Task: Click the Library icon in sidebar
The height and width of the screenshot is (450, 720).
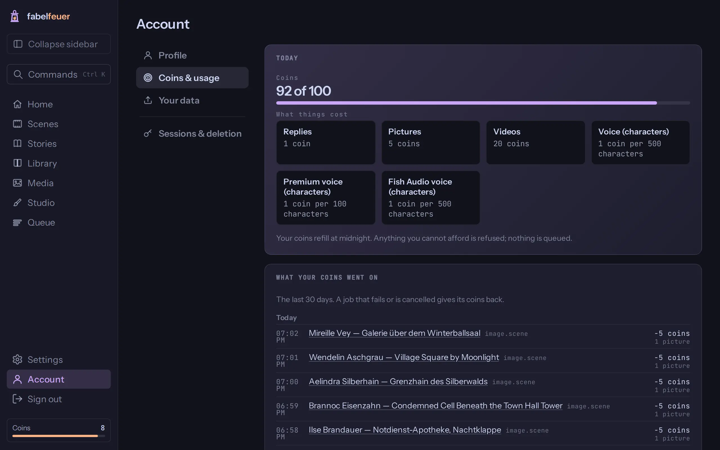Action: (17, 163)
